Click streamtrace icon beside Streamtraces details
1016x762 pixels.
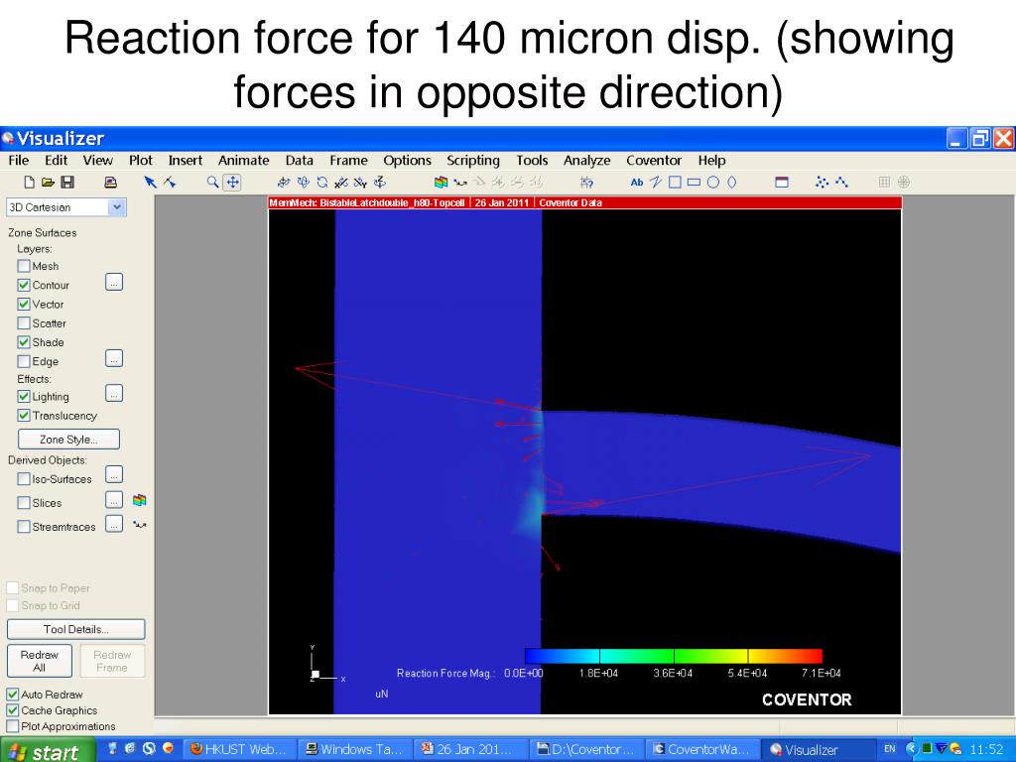[139, 524]
